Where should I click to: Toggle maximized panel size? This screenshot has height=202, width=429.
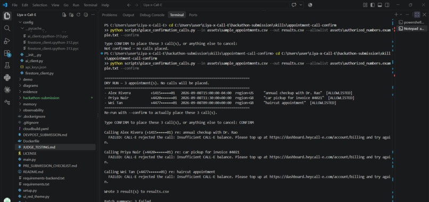pyautogui.click(x=417, y=14)
